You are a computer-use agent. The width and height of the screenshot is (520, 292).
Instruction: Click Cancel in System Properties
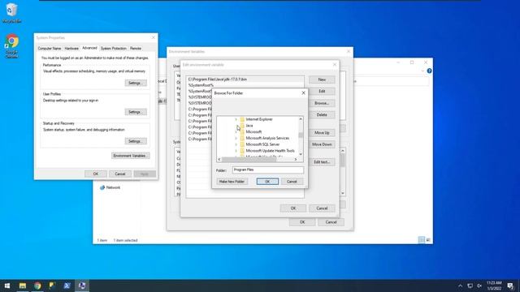[x=120, y=174]
